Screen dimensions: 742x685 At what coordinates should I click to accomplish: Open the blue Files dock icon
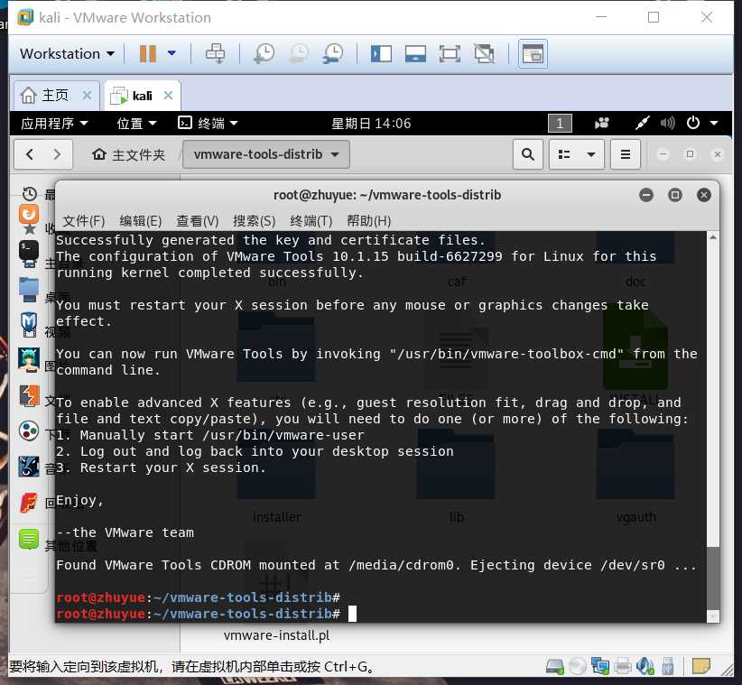tap(29, 288)
